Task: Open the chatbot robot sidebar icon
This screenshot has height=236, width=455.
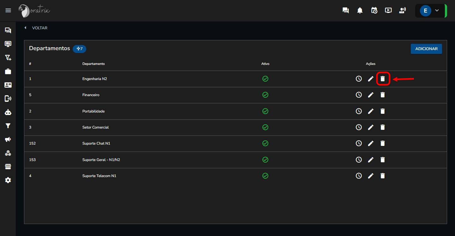Action: [x=8, y=112]
